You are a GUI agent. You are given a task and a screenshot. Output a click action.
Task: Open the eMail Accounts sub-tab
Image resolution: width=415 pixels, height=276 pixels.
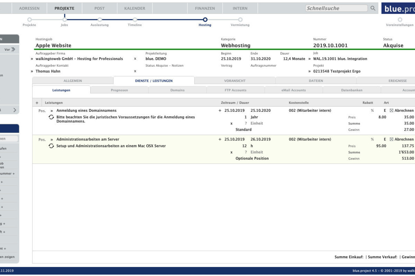pyautogui.click(x=294, y=90)
